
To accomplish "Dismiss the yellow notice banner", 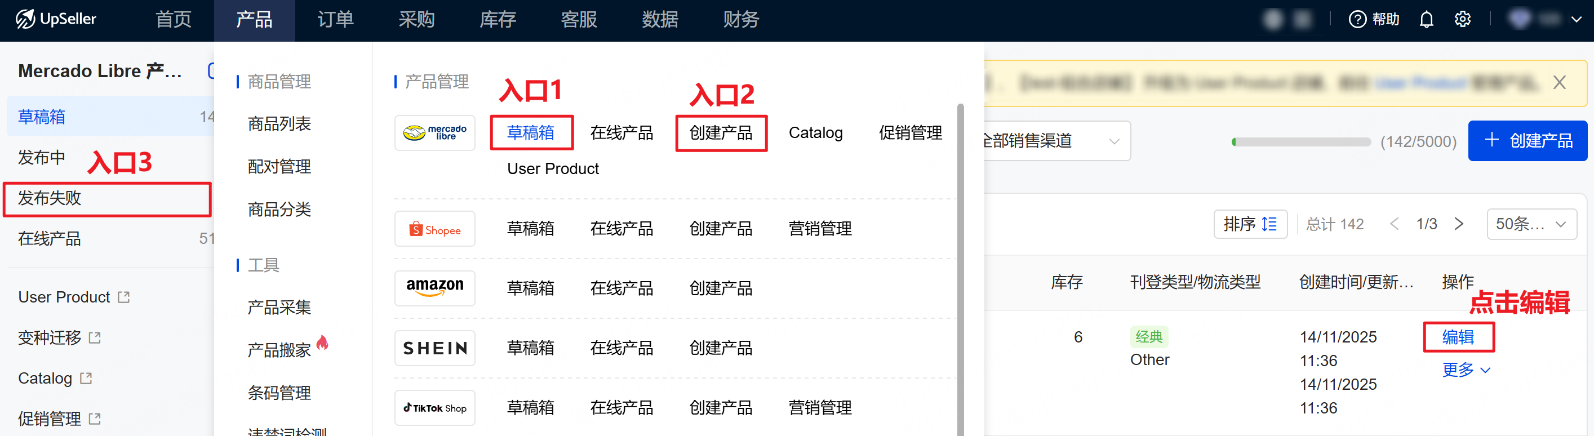I will (x=1559, y=83).
